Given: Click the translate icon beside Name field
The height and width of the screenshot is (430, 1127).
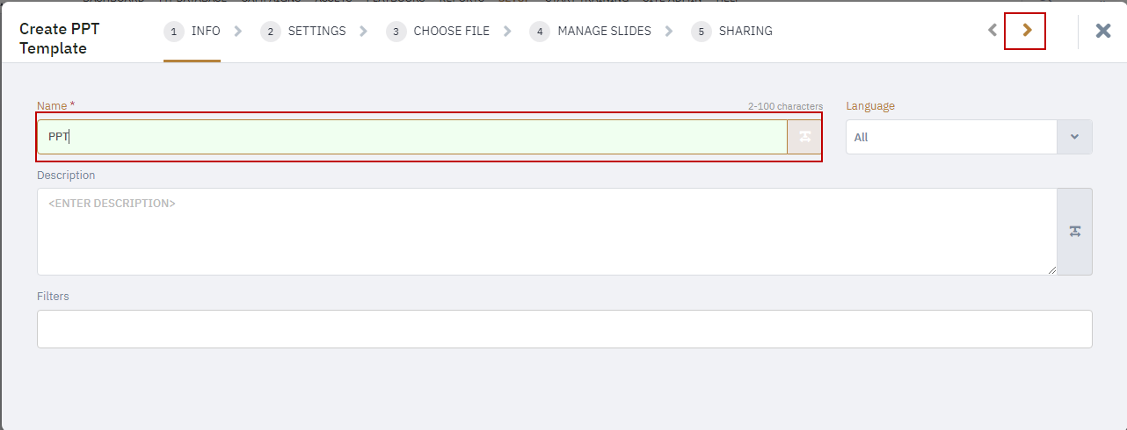Looking at the screenshot, I should [804, 137].
